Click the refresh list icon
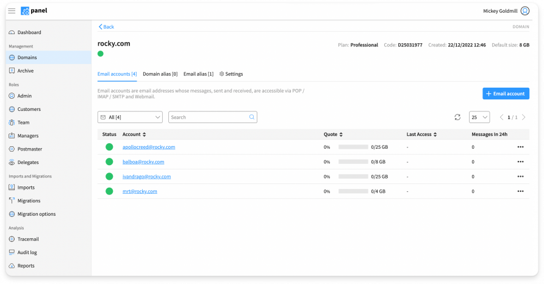 [x=457, y=117]
